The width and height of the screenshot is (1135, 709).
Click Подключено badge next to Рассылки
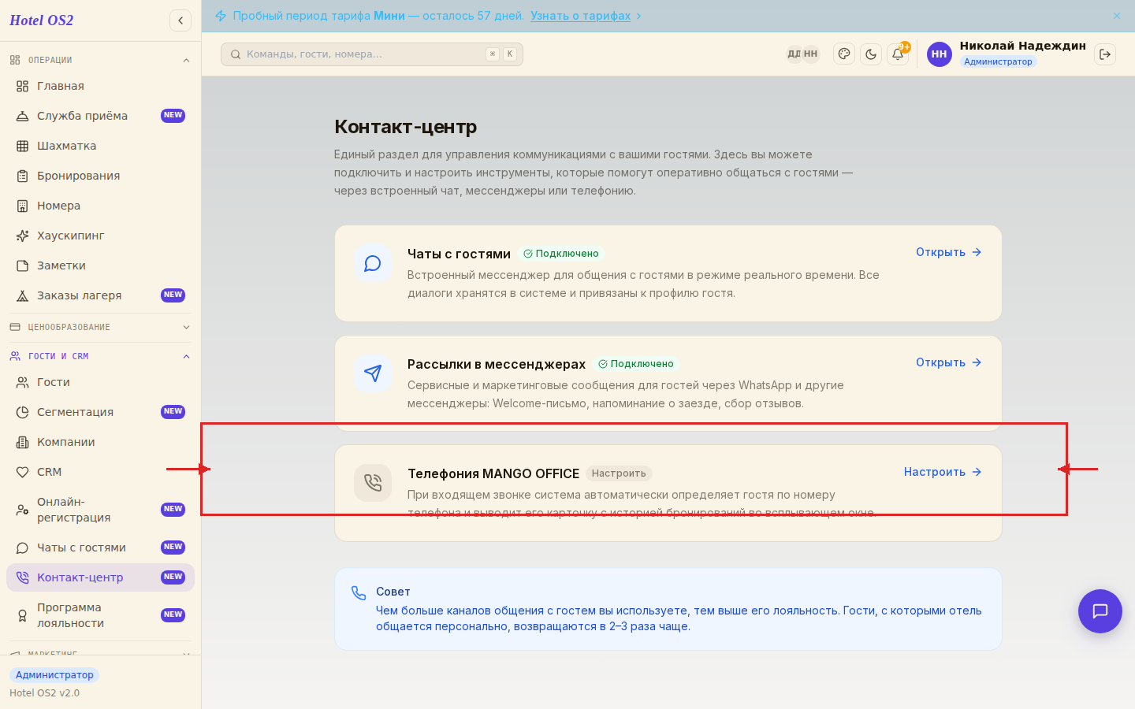tap(636, 364)
